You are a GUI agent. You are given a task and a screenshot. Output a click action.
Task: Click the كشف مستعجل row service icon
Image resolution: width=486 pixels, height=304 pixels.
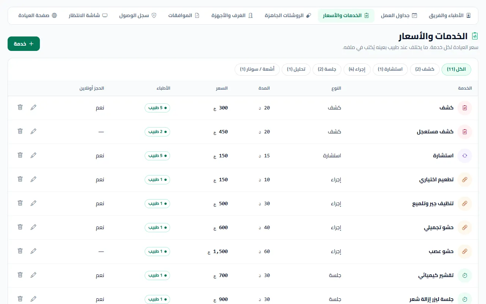pos(465,132)
